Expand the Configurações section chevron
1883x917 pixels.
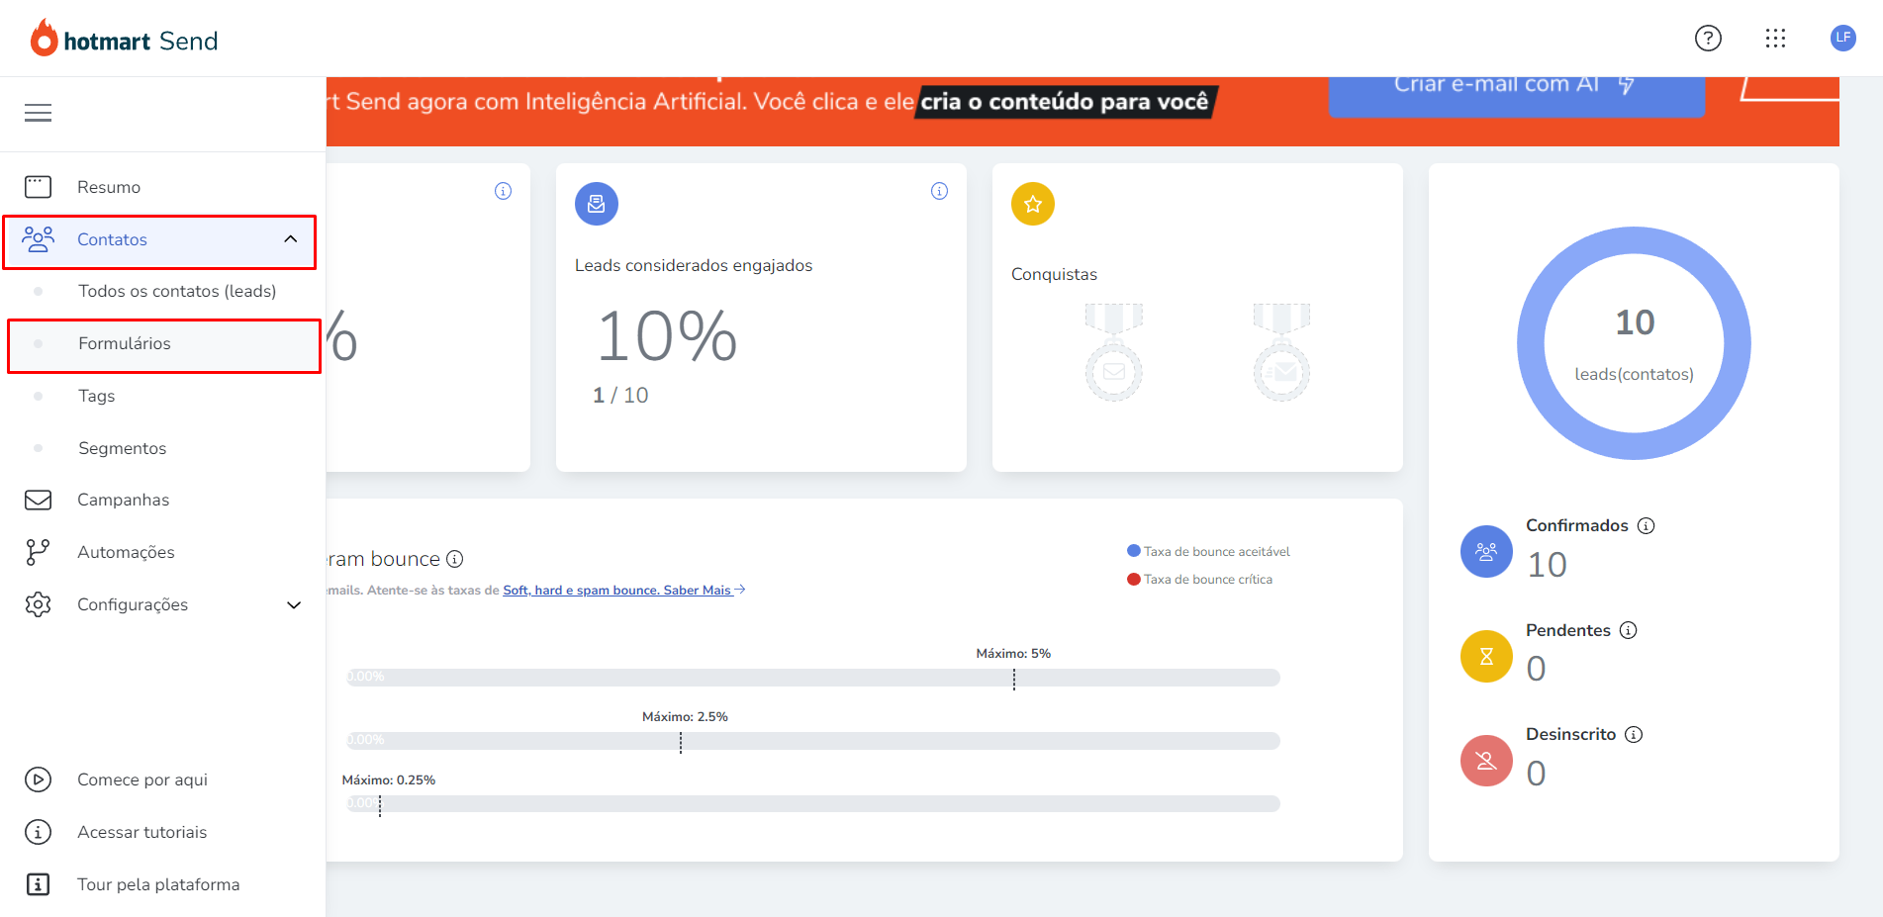[293, 604]
